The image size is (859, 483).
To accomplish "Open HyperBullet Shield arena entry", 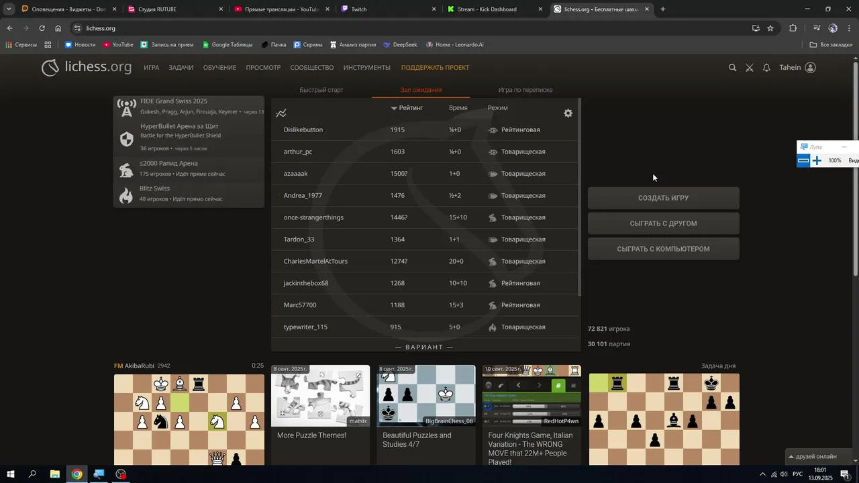I will point(189,137).
